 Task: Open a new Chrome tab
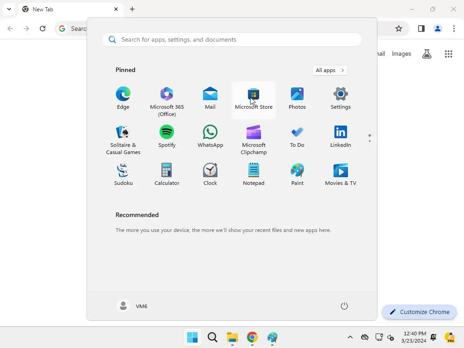point(132,9)
